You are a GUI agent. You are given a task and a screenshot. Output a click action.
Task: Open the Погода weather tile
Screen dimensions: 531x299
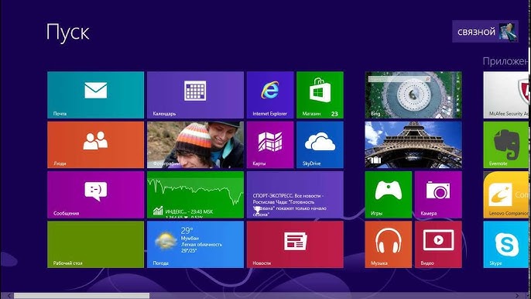click(x=195, y=245)
